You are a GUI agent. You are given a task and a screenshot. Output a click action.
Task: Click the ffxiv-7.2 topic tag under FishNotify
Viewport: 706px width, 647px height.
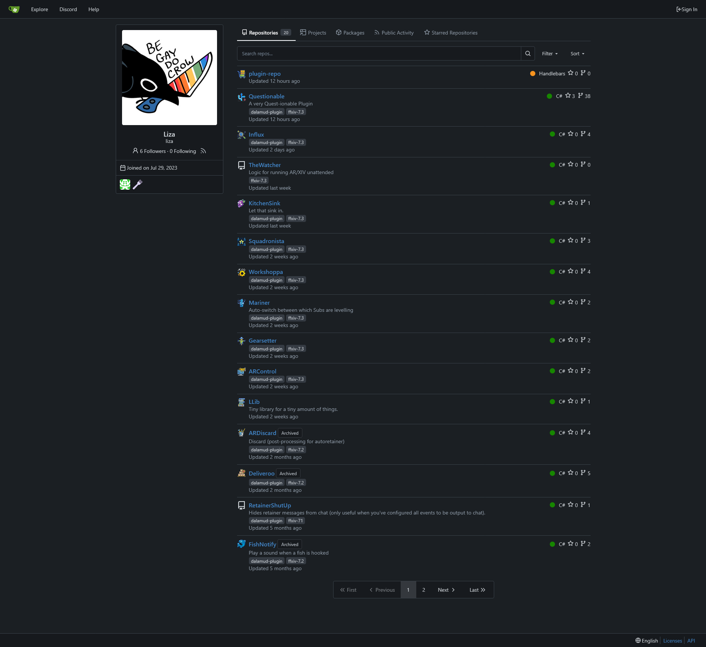pos(296,561)
